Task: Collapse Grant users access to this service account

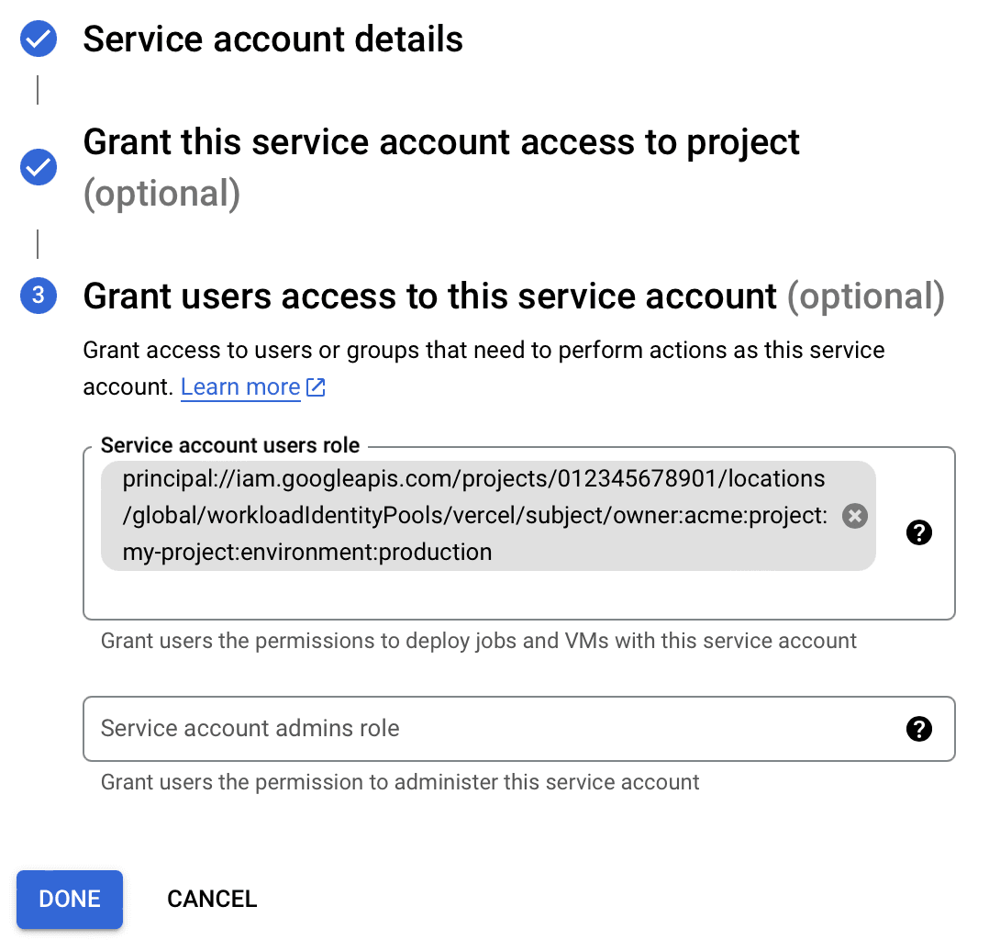Action: [x=430, y=296]
